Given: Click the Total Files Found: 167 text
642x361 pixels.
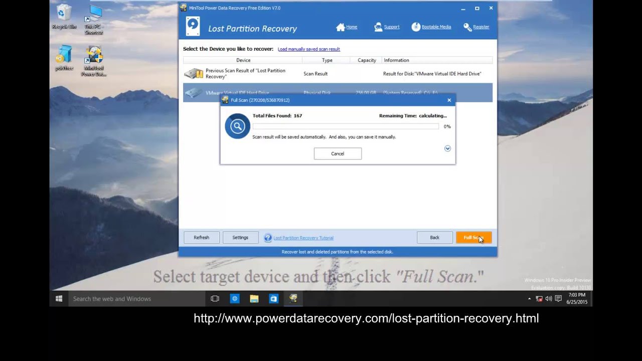Looking at the screenshot, I should [277, 116].
